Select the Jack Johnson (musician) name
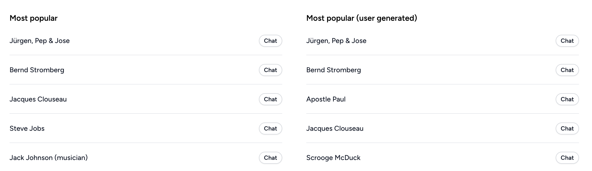The width and height of the screenshot is (592, 171). point(49,158)
